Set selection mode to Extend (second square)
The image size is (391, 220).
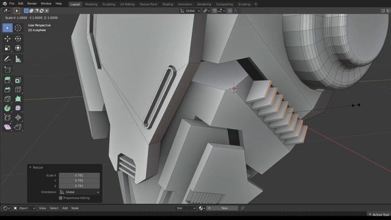[x=31, y=11]
